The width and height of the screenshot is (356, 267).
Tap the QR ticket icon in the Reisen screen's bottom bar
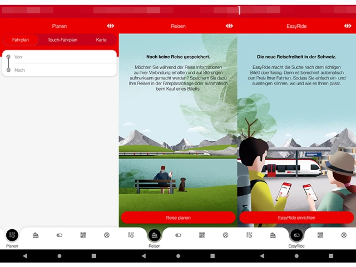[202, 235]
